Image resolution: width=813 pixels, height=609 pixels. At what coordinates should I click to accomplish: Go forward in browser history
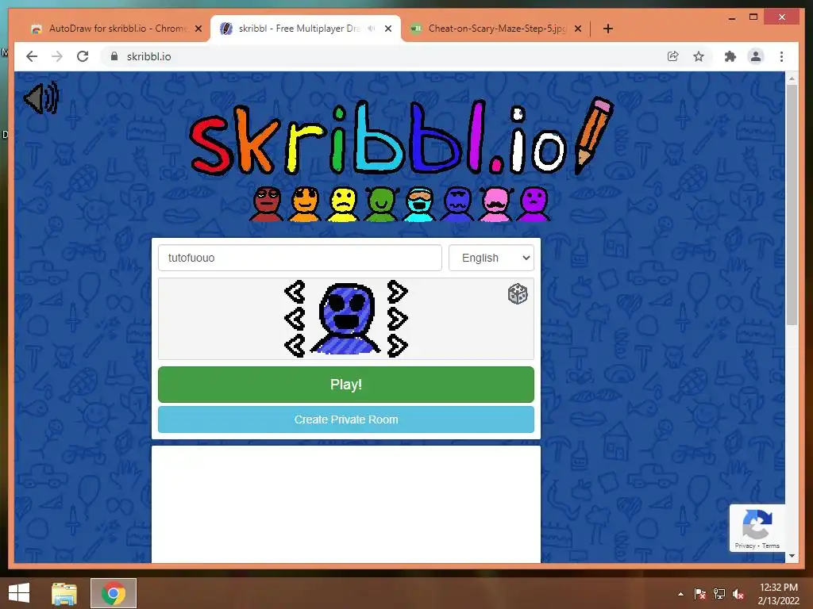tap(57, 56)
